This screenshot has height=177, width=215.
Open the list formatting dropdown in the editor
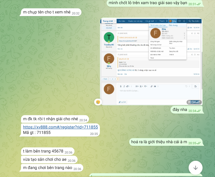click(137, 86)
